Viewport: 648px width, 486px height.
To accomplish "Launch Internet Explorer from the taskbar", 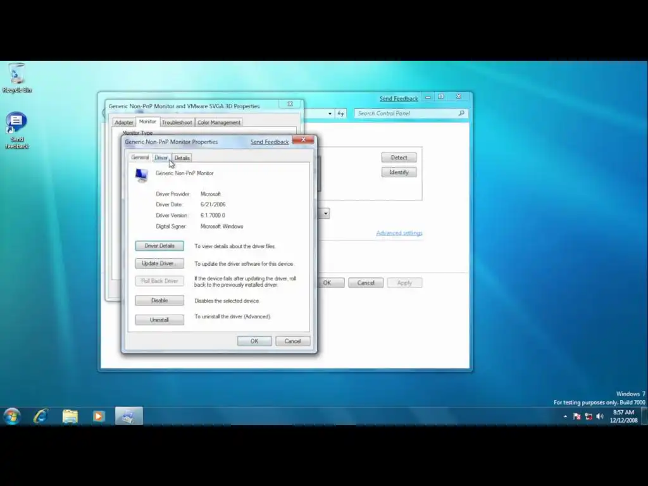I will 41,416.
